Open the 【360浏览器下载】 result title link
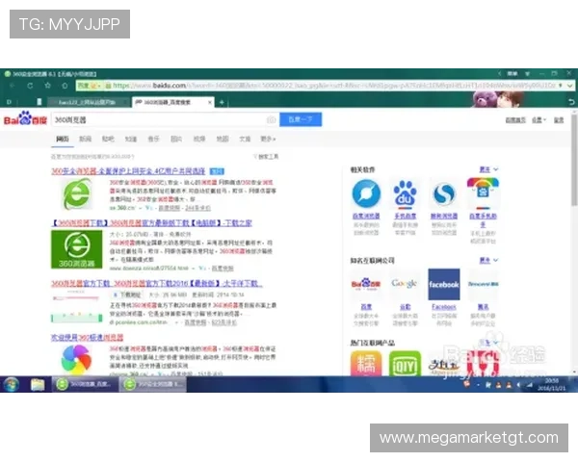Screen dimensions: 578x462 pyautogui.click(x=151, y=223)
